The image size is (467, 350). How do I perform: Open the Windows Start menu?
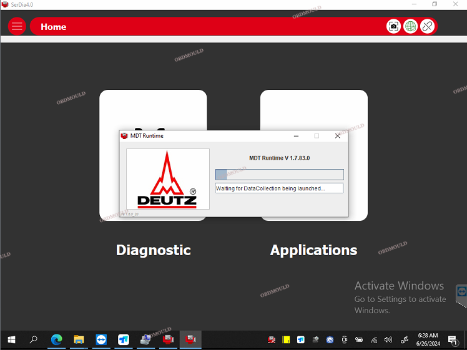point(11,339)
